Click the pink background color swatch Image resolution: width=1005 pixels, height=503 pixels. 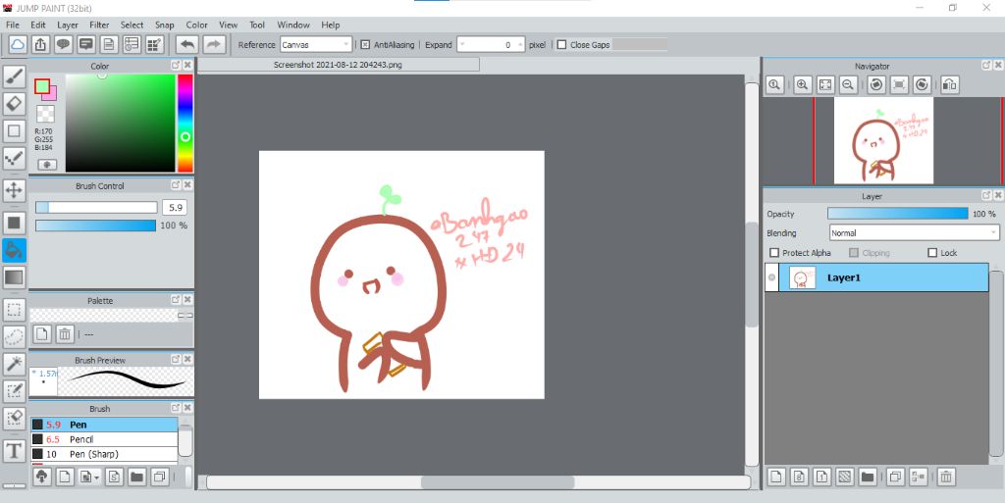click(51, 95)
